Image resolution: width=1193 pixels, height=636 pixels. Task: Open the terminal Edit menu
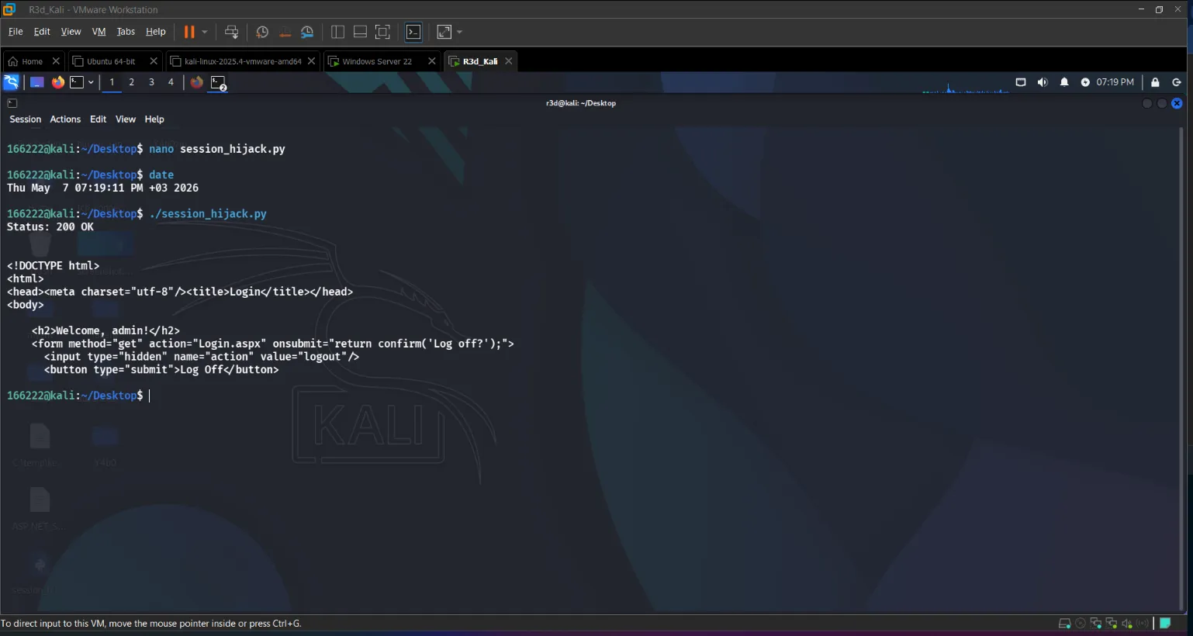98,119
